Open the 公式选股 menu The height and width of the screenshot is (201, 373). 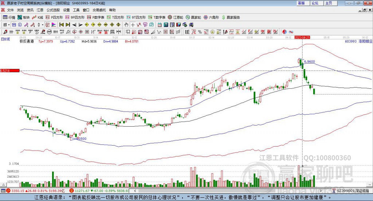pyautogui.click(x=53, y=10)
